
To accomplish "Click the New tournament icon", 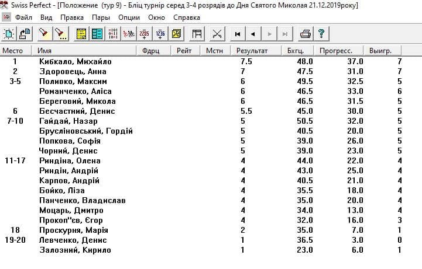I will [x=9, y=34].
